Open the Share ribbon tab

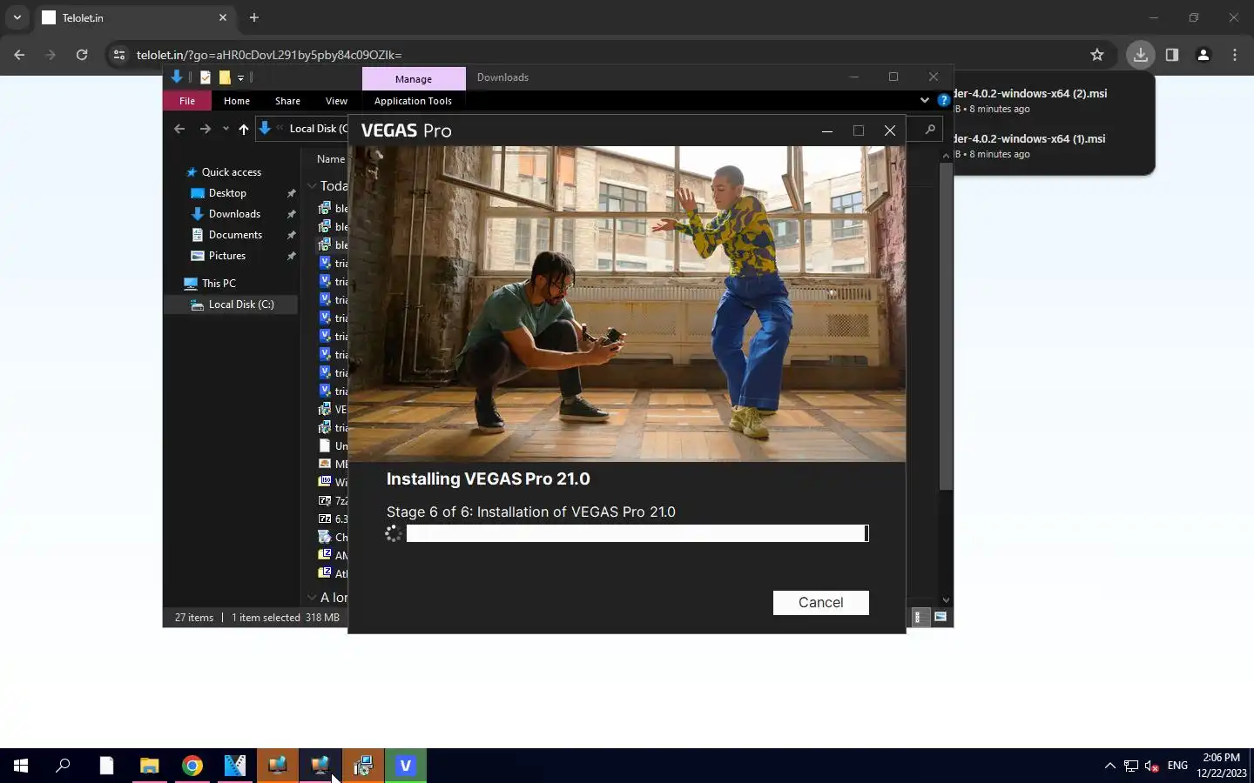click(x=287, y=101)
